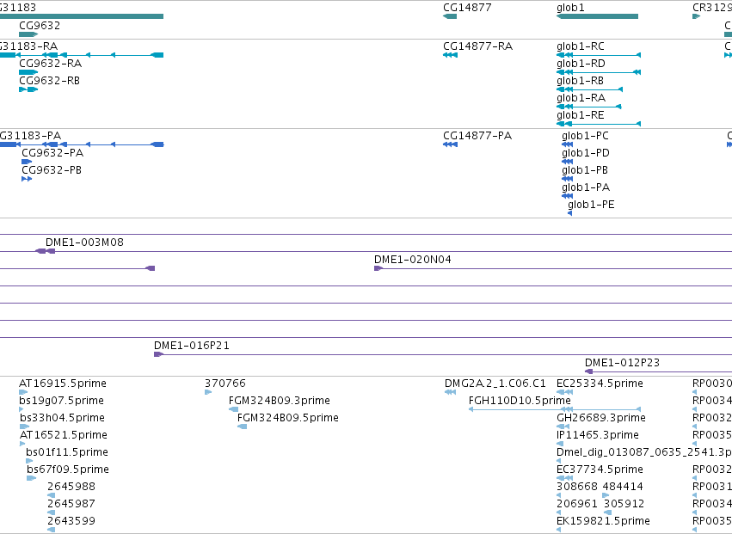Select EST AT16915.5prime
The height and width of the screenshot is (534, 732).
click(x=63, y=384)
